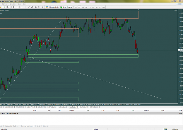Switch chart to H1 timeframe
Screen dimensions: 183x130
90,7
